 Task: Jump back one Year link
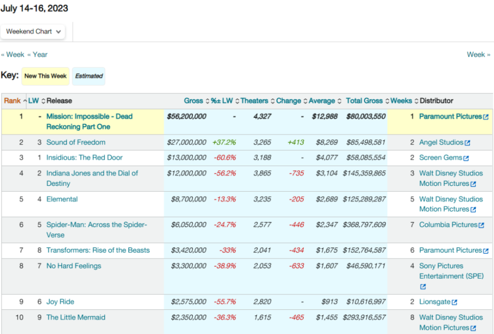pos(38,54)
